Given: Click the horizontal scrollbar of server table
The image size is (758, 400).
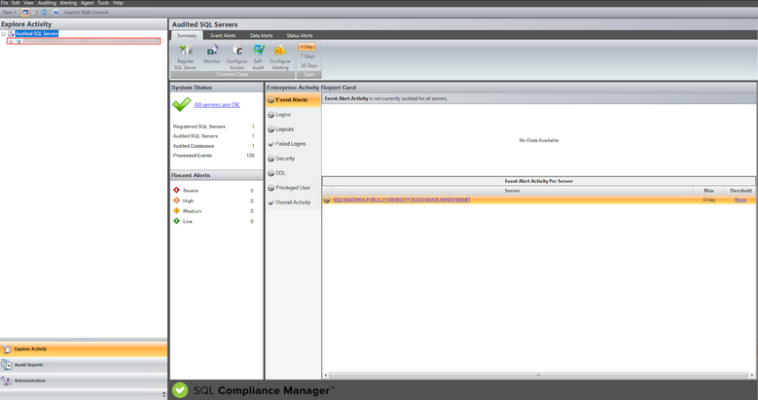Looking at the screenshot, I should (x=538, y=375).
